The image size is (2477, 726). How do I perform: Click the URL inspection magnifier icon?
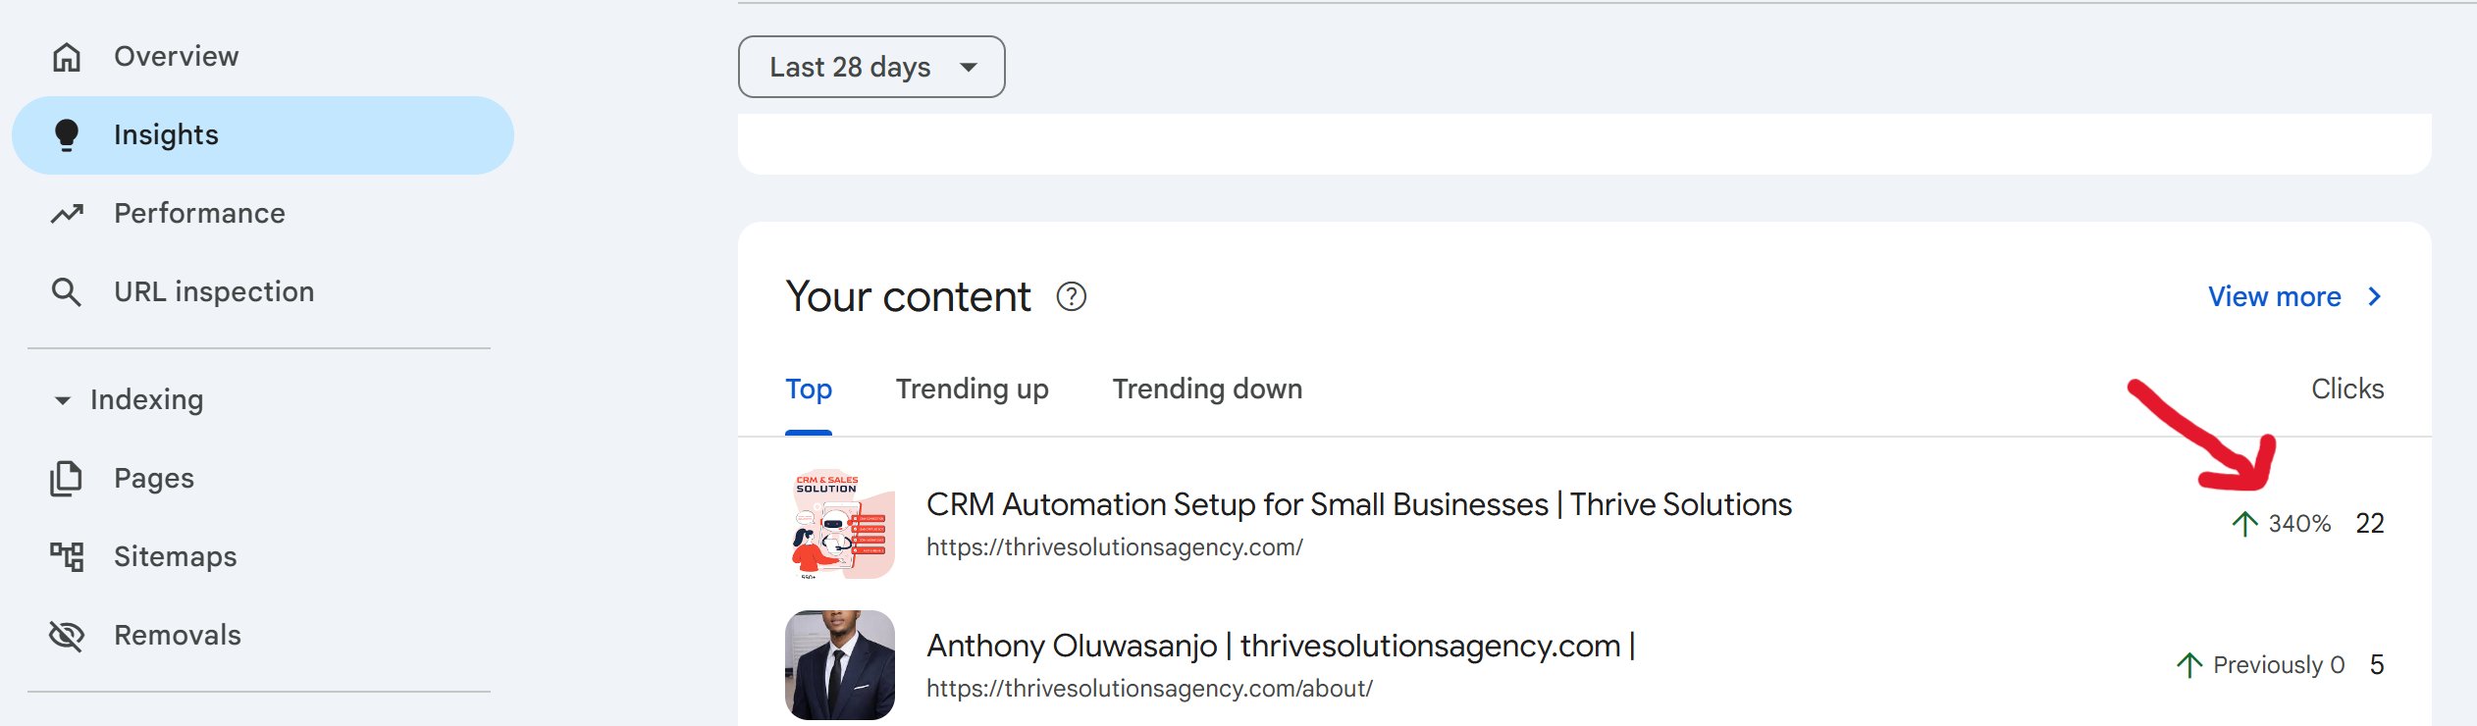pyautogui.click(x=67, y=291)
